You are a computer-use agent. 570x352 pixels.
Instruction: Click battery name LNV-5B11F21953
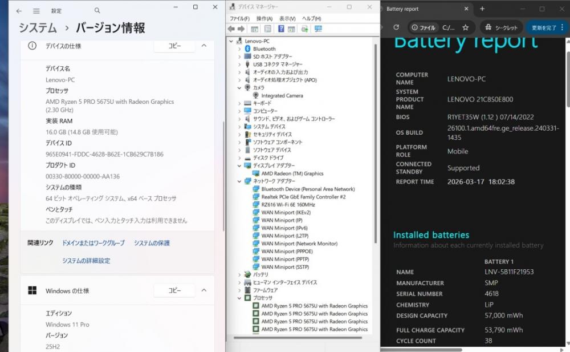(509, 272)
